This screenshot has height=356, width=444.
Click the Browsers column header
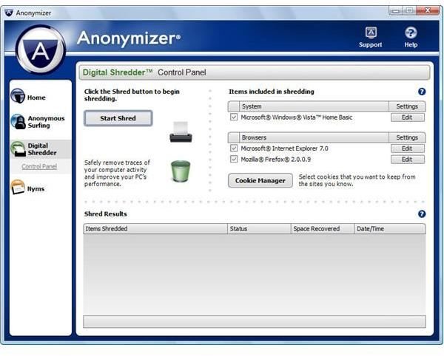click(x=314, y=137)
